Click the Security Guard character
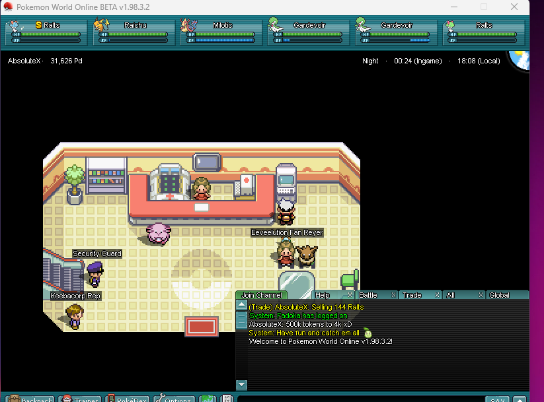The height and width of the screenshot is (402, 544). [x=95, y=274]
